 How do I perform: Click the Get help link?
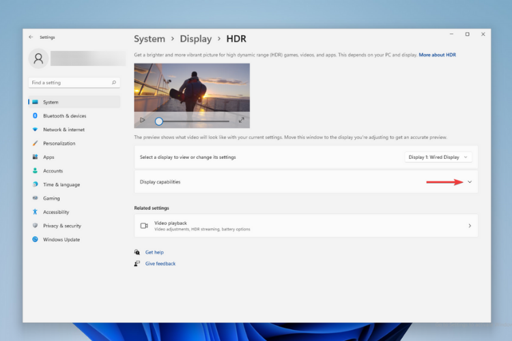click(x=154, y=252)
